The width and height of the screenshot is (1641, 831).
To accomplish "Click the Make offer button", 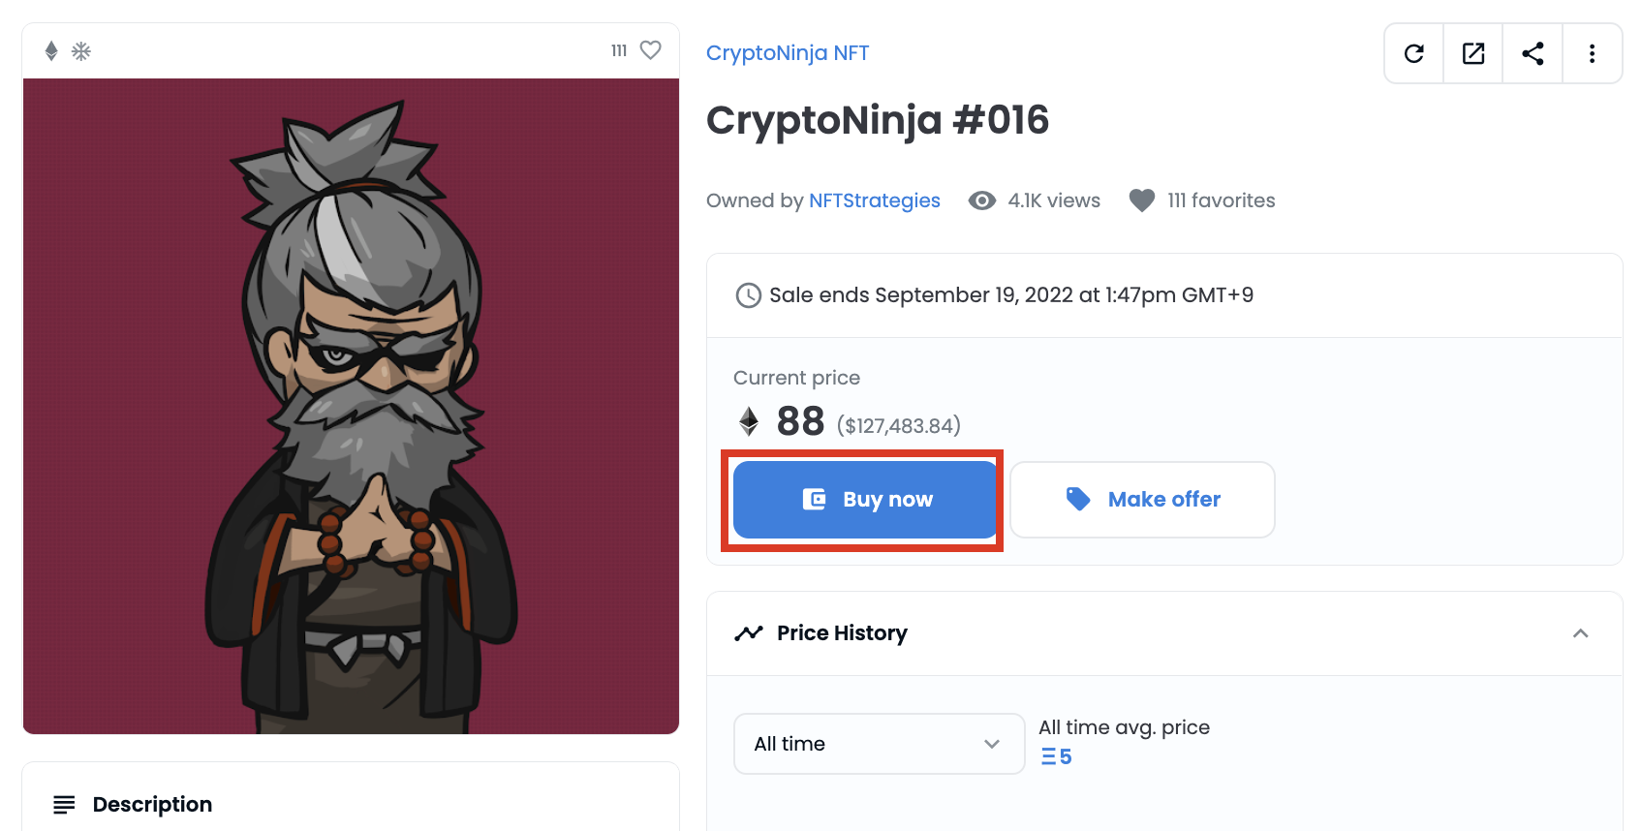I will pyautogui.click(x=1142, y=499).
